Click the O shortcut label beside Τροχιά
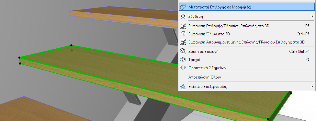 (x=308, y=60)
